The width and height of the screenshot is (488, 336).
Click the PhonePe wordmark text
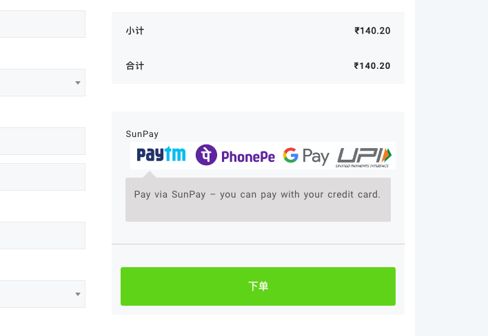tap(248, 156)
